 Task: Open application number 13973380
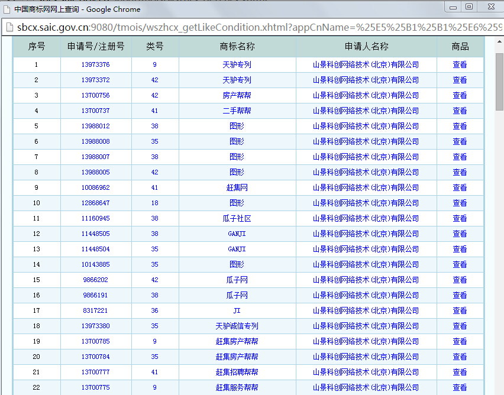95,326
